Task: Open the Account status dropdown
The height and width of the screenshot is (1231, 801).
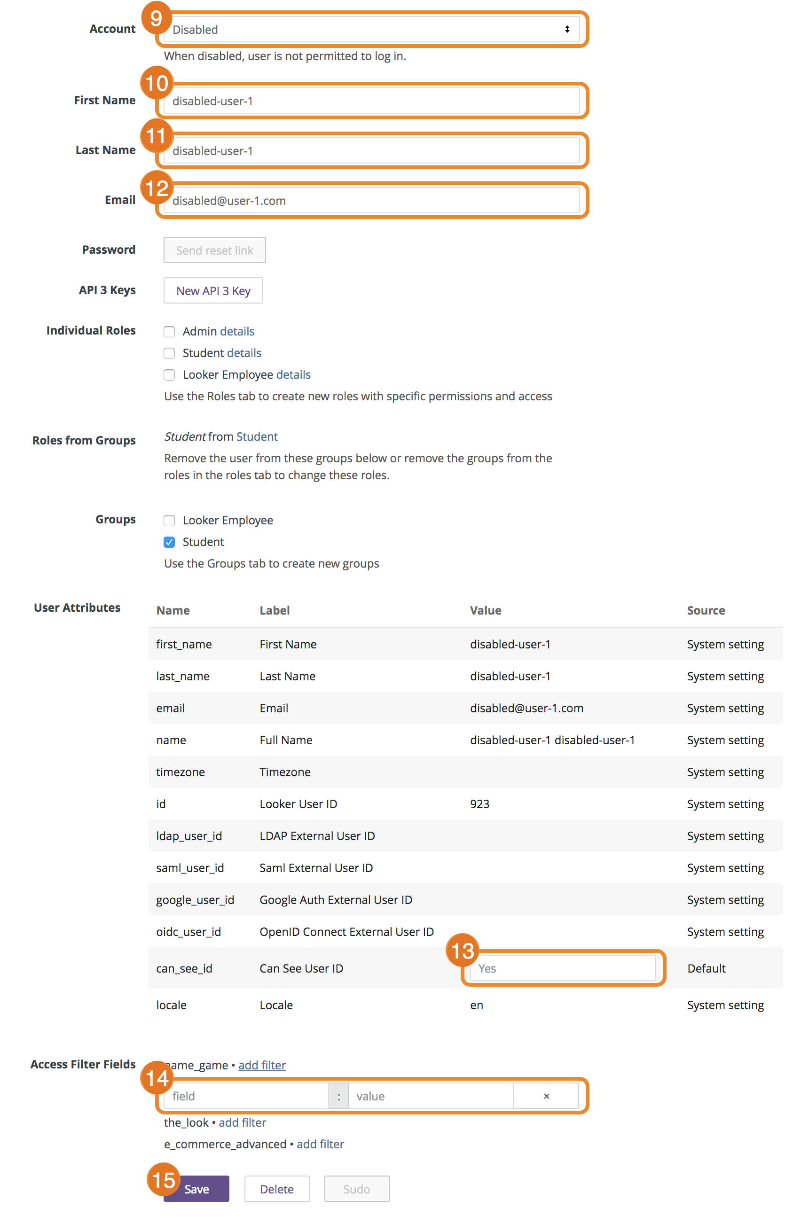Action: click(x=370, y=30)
